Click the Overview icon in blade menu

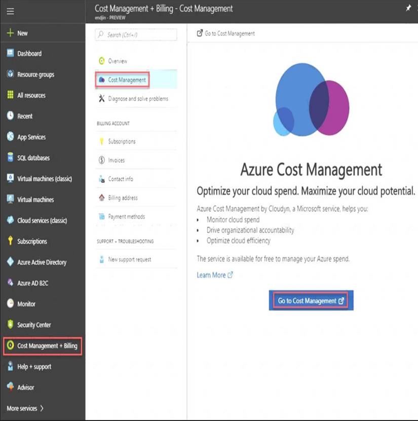click(x=101, y=61)
